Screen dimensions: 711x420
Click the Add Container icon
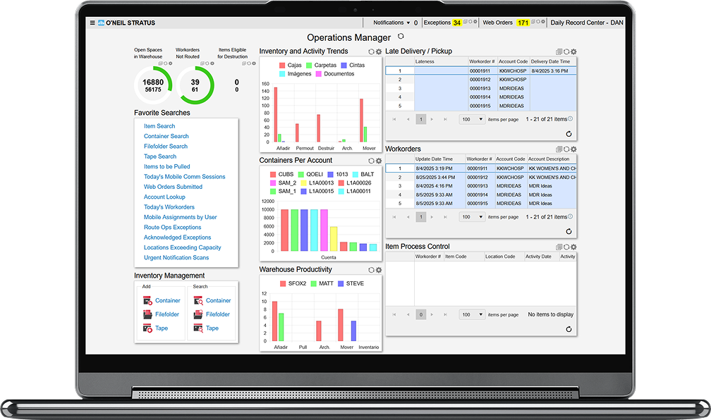point(147,301)
